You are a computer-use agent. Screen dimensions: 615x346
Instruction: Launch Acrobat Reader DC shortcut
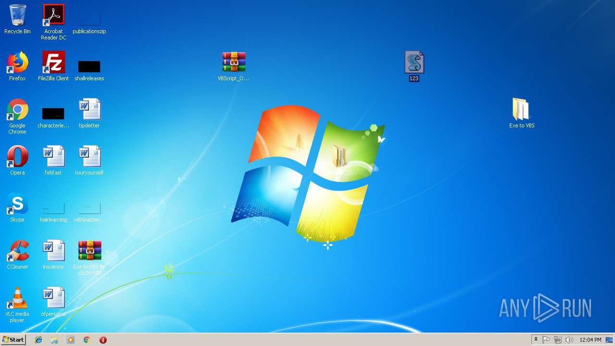coord(53,22)
